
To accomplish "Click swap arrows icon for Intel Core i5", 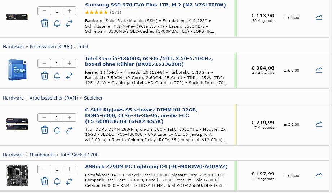I will pyautogui.click(x=69, y=75).
